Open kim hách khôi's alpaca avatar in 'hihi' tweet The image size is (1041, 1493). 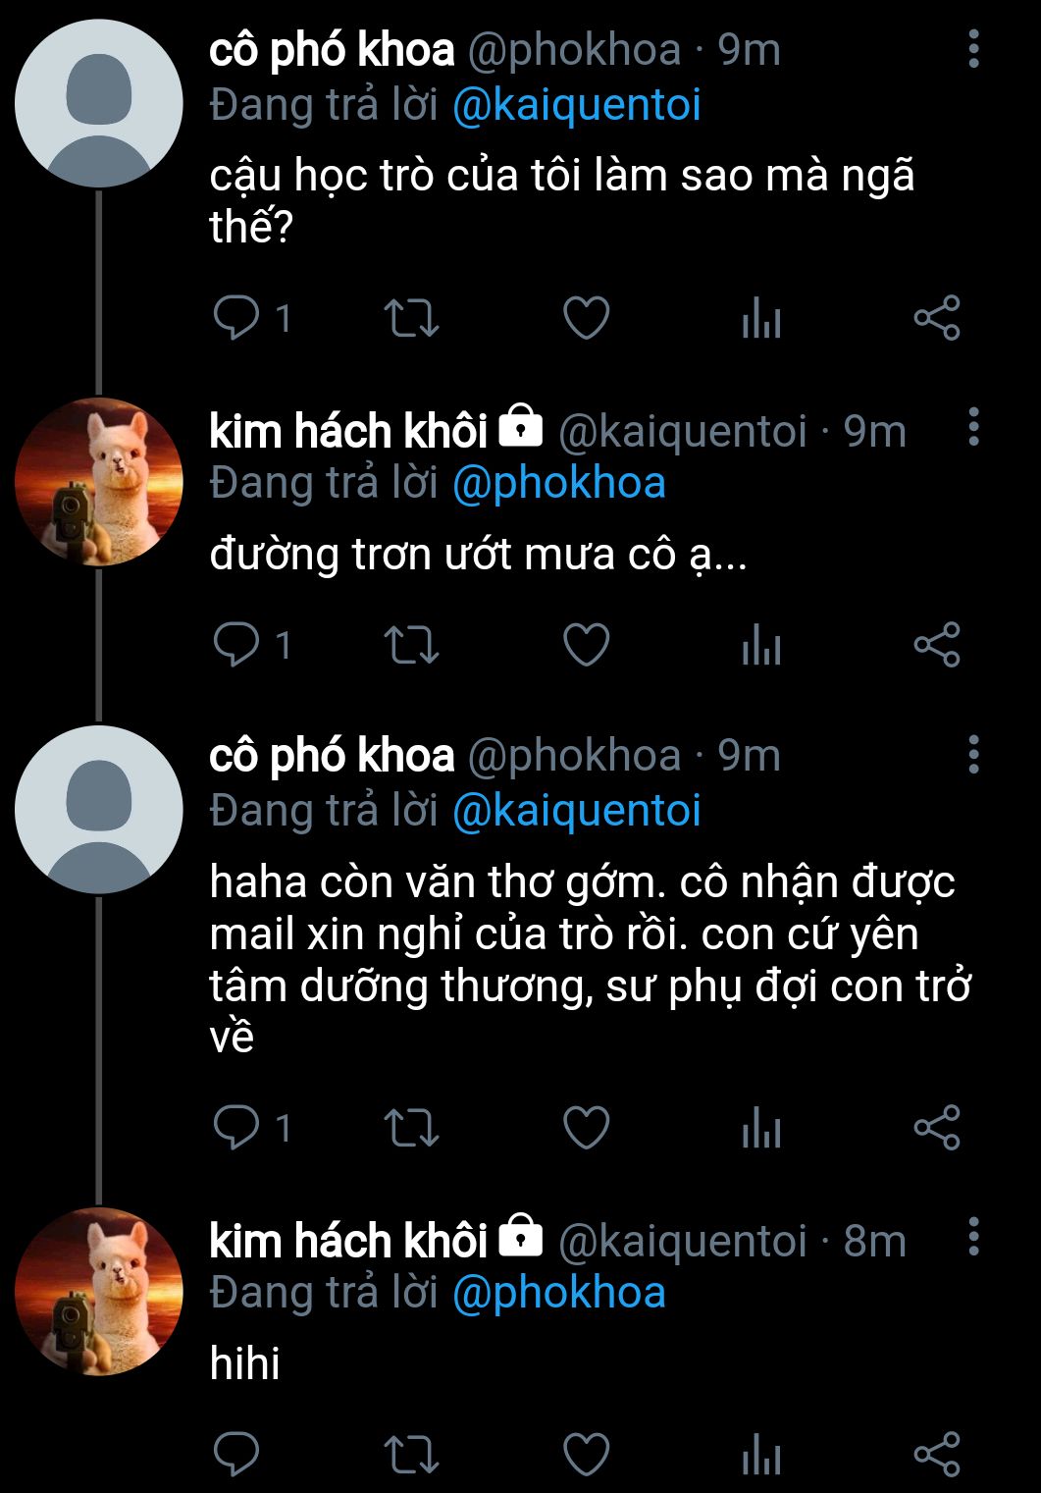pos(98,1291)
